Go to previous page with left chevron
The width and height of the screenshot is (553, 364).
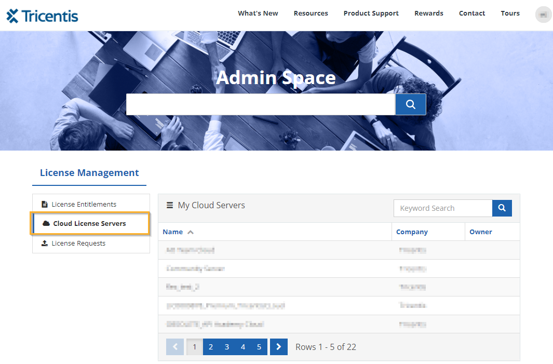[175, 347]
